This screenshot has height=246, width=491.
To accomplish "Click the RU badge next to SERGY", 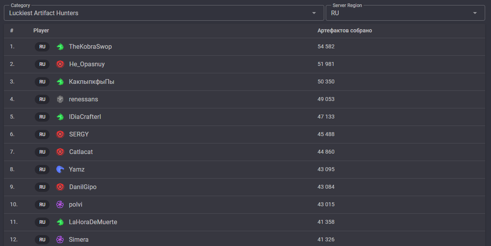I will click(42, 135).
